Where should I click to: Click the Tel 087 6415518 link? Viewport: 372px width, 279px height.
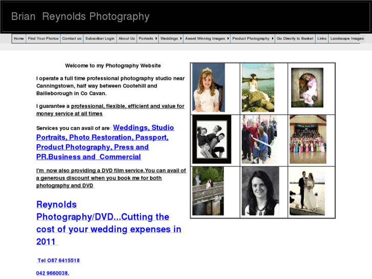click(59, 261)
